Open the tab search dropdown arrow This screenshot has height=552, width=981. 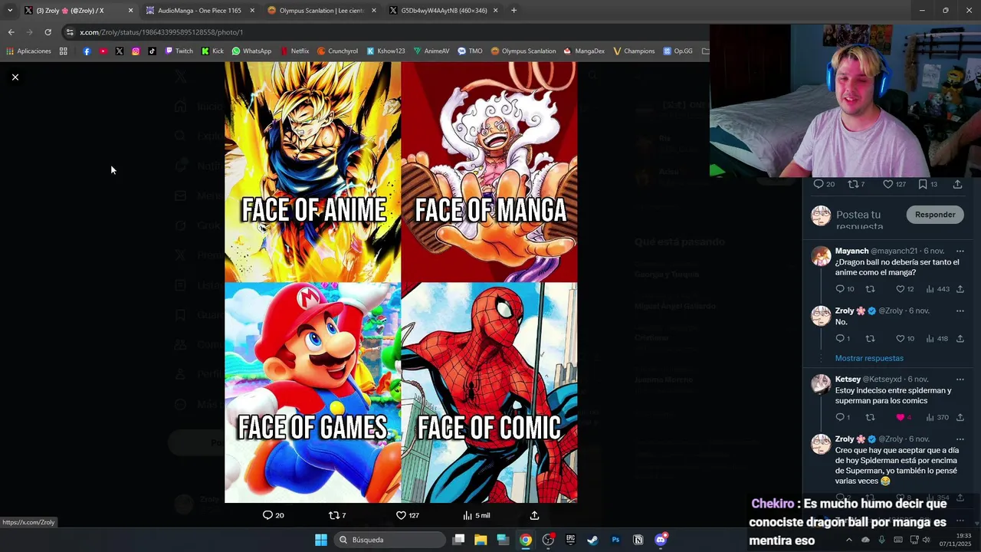[9, 11]
